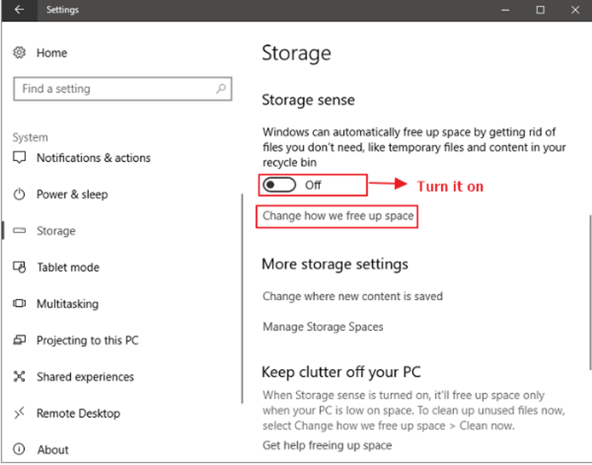The image size is (592, 465).
Task: Click Change where new content is saved
Action: pyautogui.click(x=353, y=296)
